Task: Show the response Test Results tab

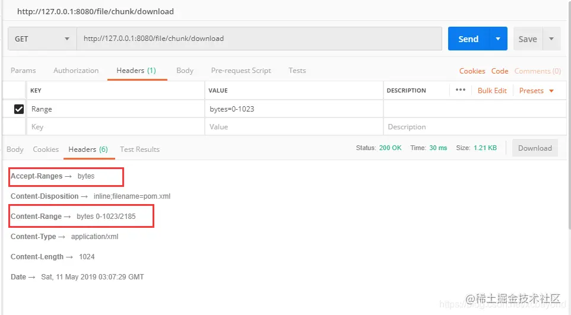Action: 139,149
